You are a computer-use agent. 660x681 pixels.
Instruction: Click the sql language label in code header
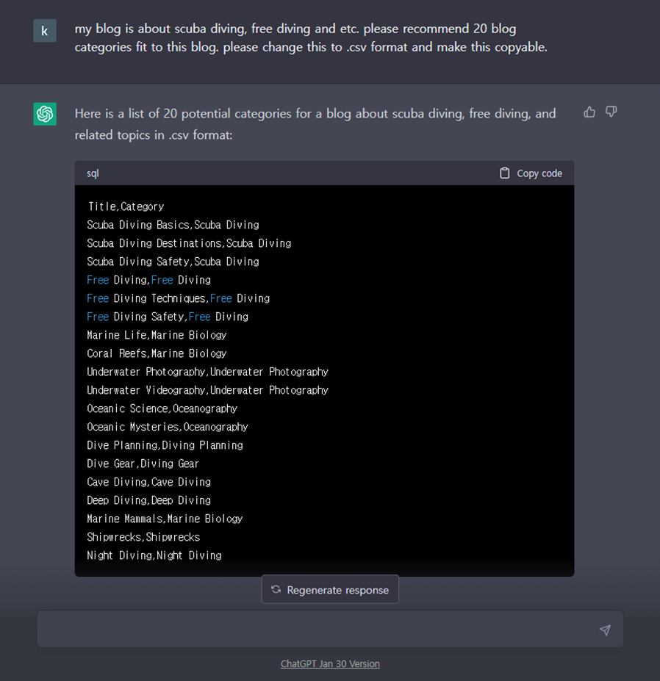coord(93,173)
